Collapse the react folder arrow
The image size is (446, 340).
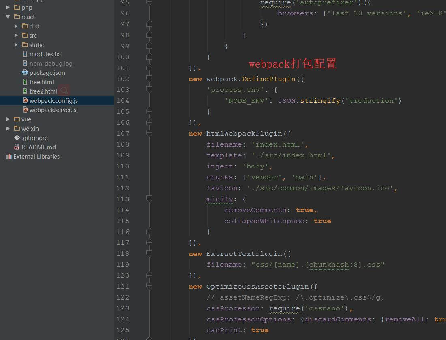click(8, 17)
